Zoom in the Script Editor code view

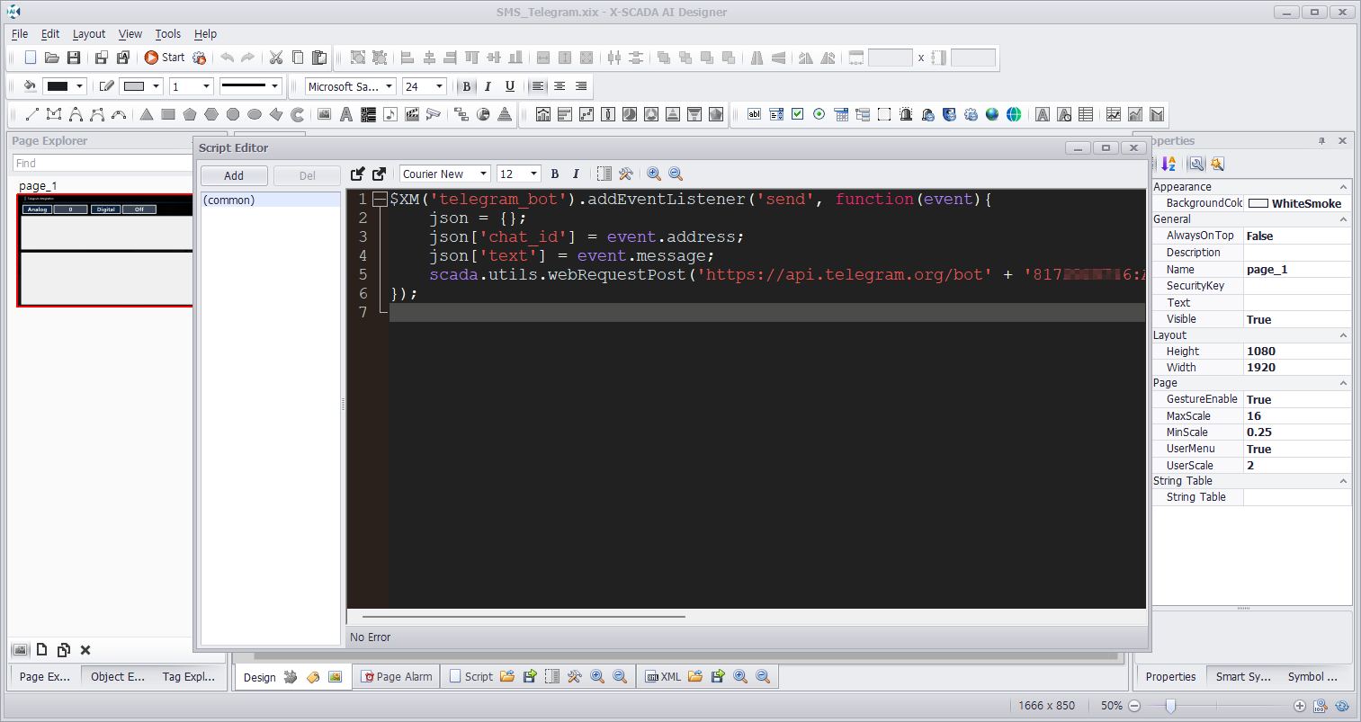click(x=654, y=174)
